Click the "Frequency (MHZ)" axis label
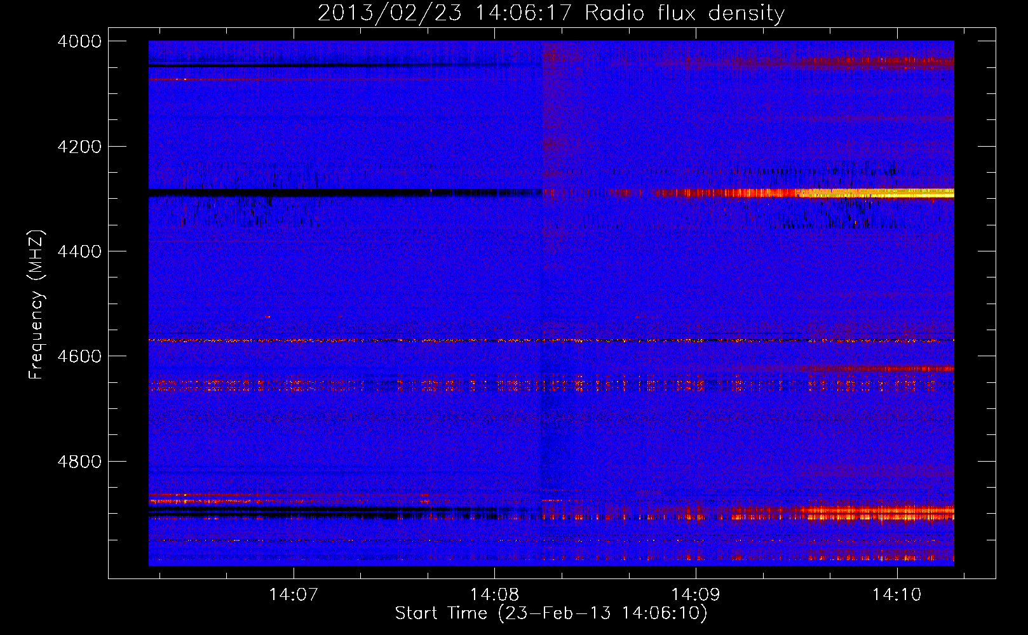This screenshot has height=635, width=1028. [36, 305]
